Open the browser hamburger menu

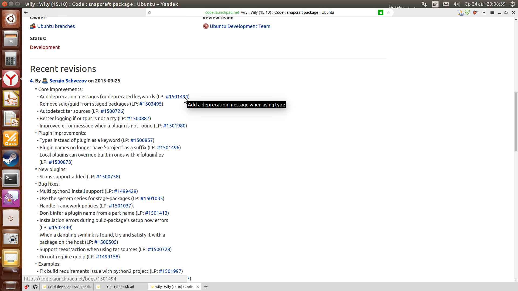coord(492,12)
